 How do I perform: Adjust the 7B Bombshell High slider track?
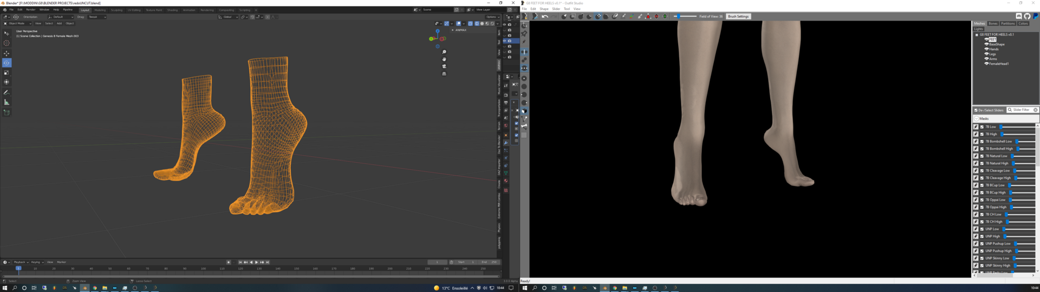pyautogui.click(x=1025, y=149)
